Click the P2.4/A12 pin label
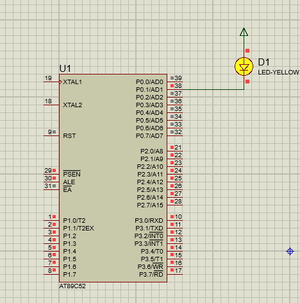This screenshot has width=300, height=303. [x=150, y=182]
